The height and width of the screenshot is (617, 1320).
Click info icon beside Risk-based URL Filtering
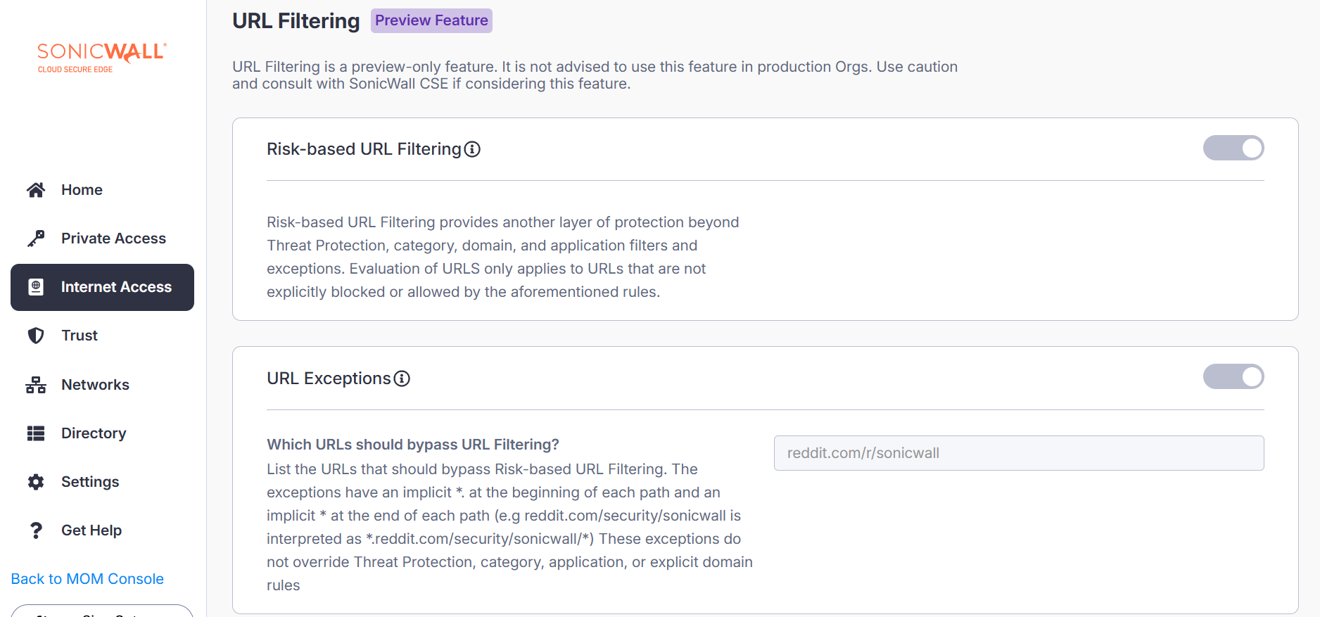coord(473,149)
